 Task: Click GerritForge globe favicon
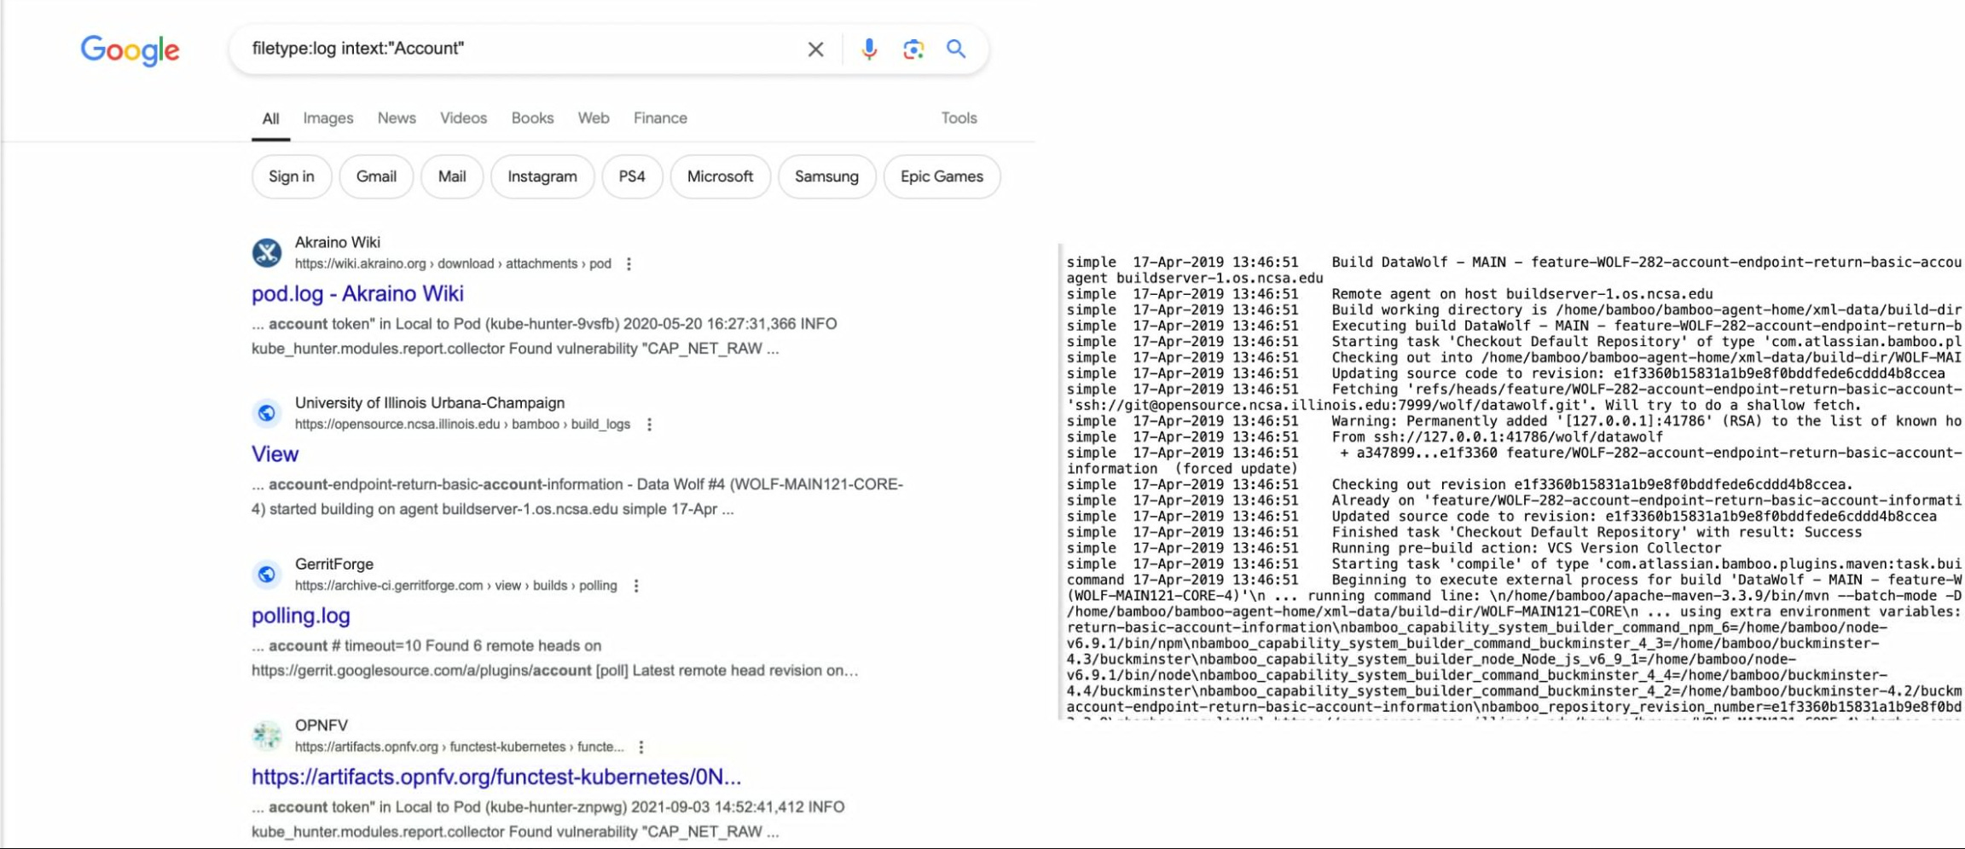[267, 574]
